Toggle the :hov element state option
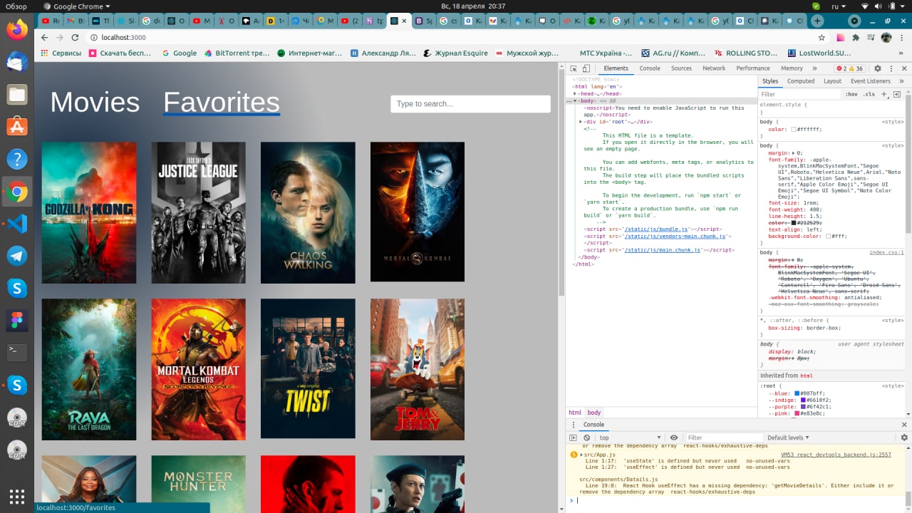 click(x=851, y=94)
